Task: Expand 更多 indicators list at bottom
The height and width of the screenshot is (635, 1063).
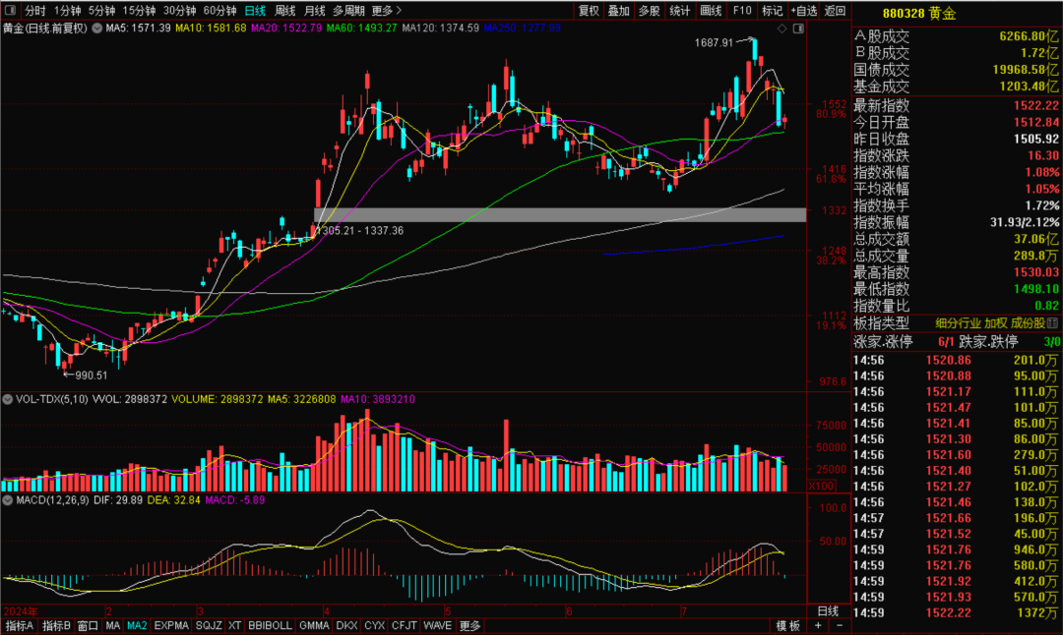Action: click(469, 626)
